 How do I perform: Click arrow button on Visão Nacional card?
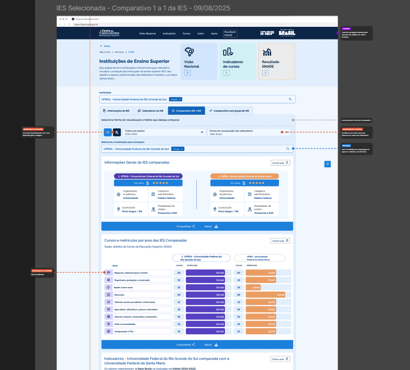187,73
